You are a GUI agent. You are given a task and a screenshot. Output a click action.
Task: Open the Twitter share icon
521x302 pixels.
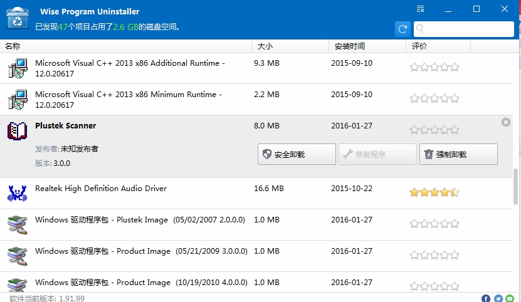coord(498,298)
